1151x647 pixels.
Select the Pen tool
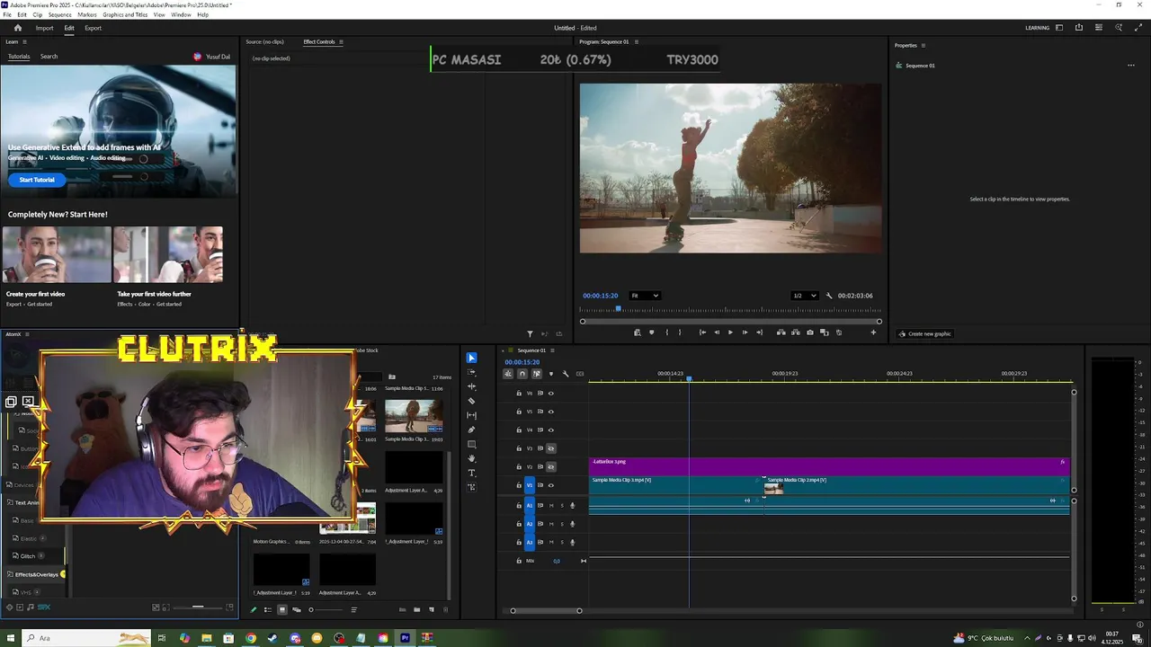click(x=471, y=430)
